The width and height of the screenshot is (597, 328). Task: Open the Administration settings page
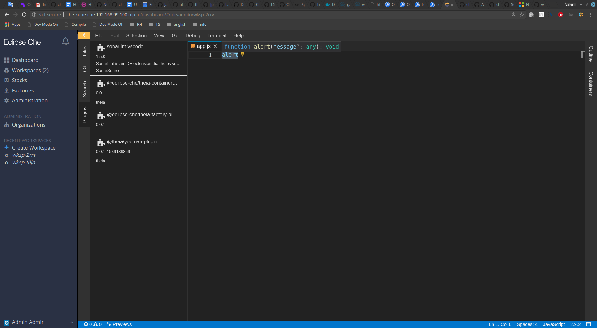pyautogui.click(x=30, y=100)
